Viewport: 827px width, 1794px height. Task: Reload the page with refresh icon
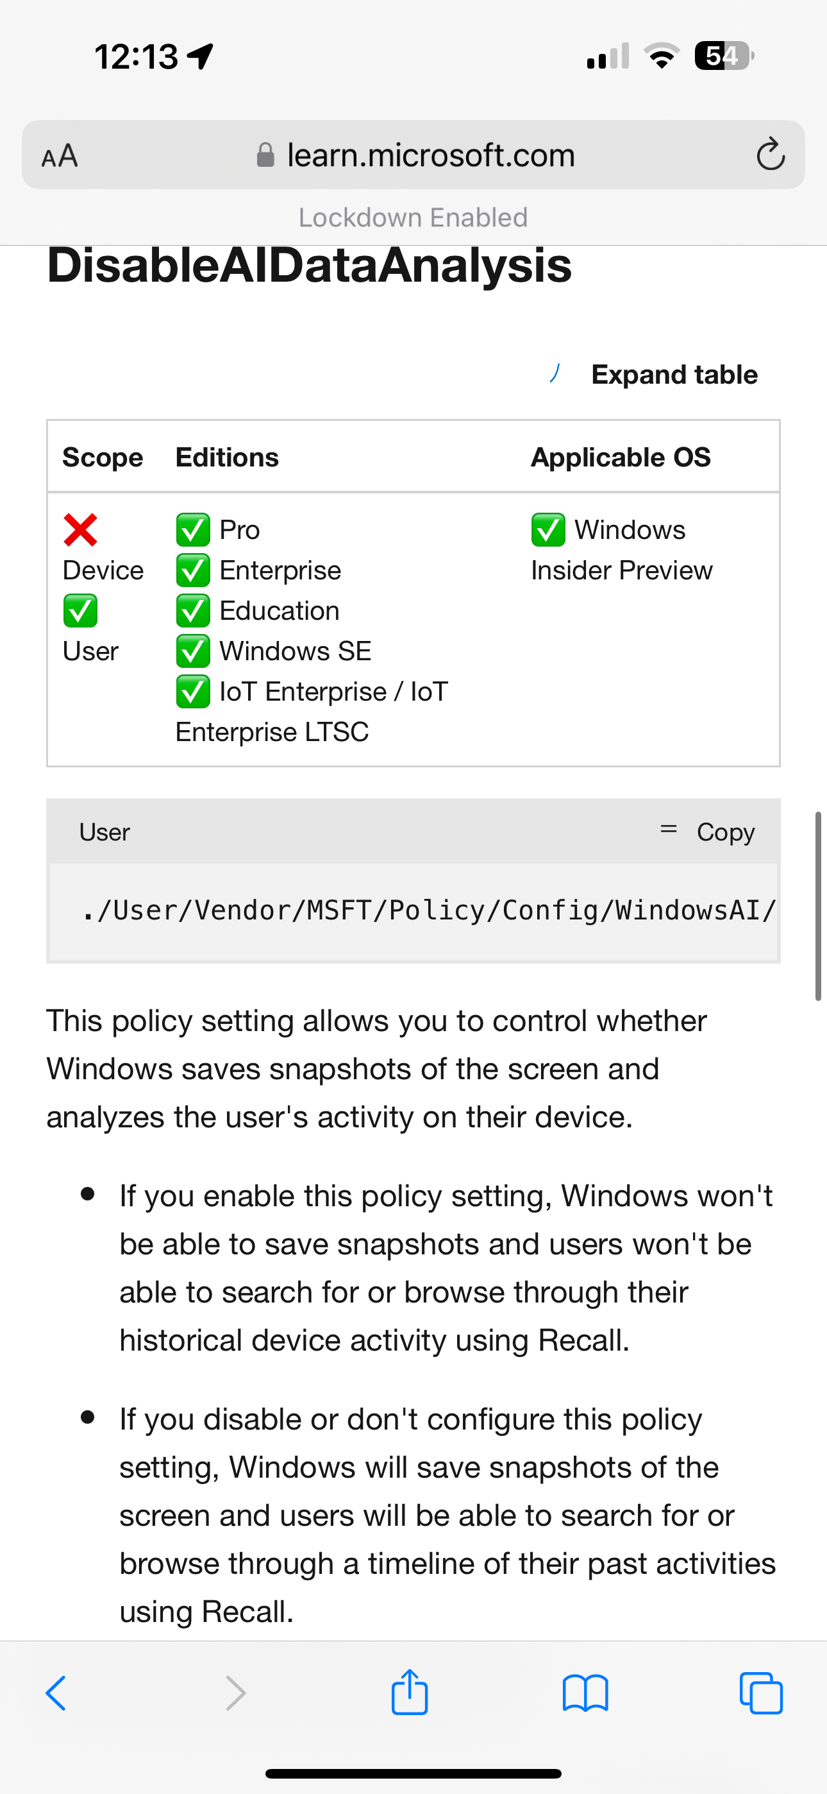pos(771,155)
